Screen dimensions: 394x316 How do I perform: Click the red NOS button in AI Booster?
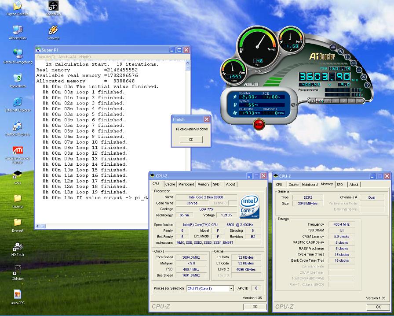click(259, 124)
